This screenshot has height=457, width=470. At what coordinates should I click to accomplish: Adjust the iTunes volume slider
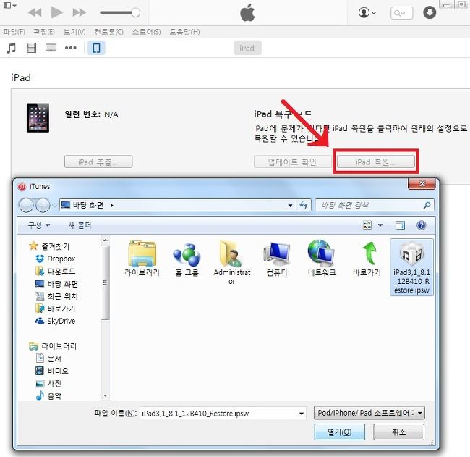[x=120, y=12]
